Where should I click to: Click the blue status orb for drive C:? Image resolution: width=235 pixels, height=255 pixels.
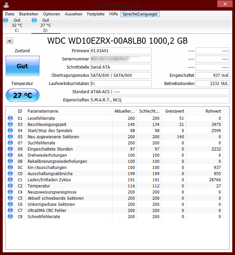pos(6,20)
